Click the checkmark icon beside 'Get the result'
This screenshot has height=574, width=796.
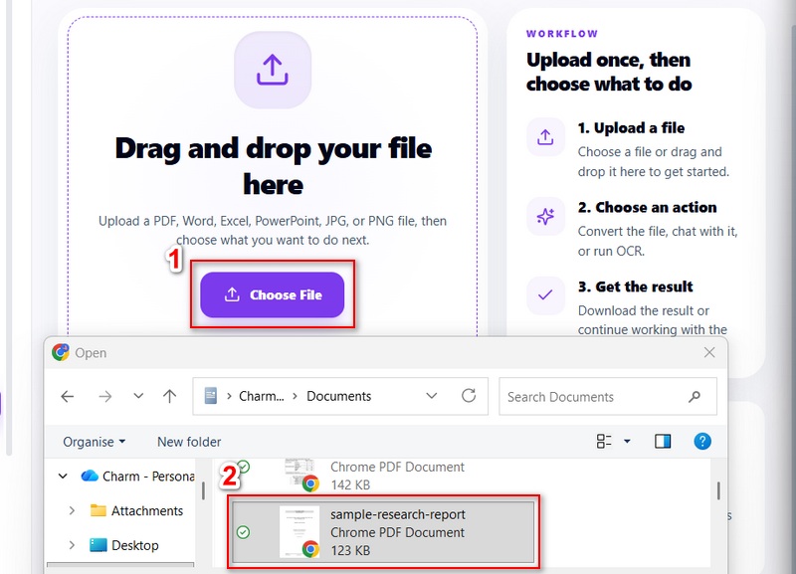[x=545, y=295]
